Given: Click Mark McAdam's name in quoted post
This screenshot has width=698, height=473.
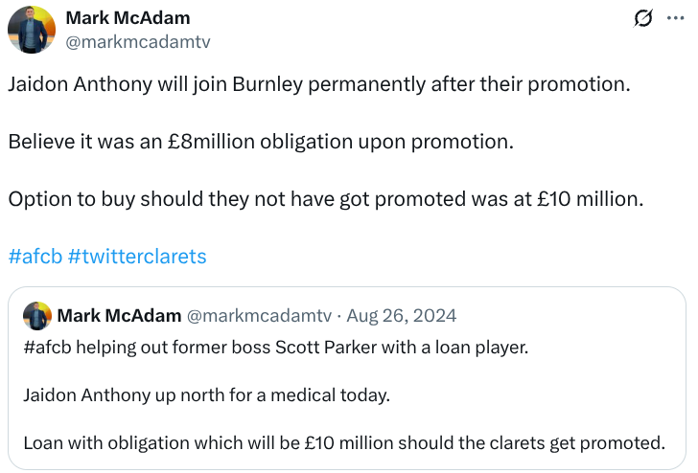Looking at the screenshot, I should (x=118, y=315).
